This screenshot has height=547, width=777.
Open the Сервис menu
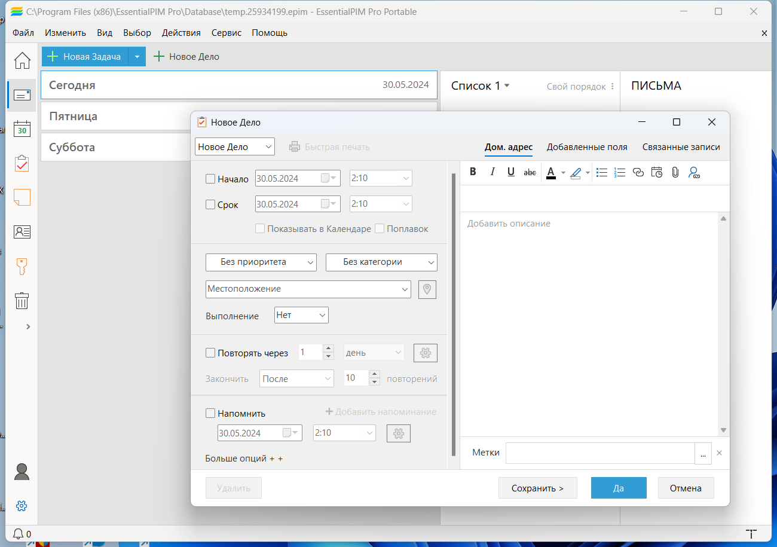(227, 33)
